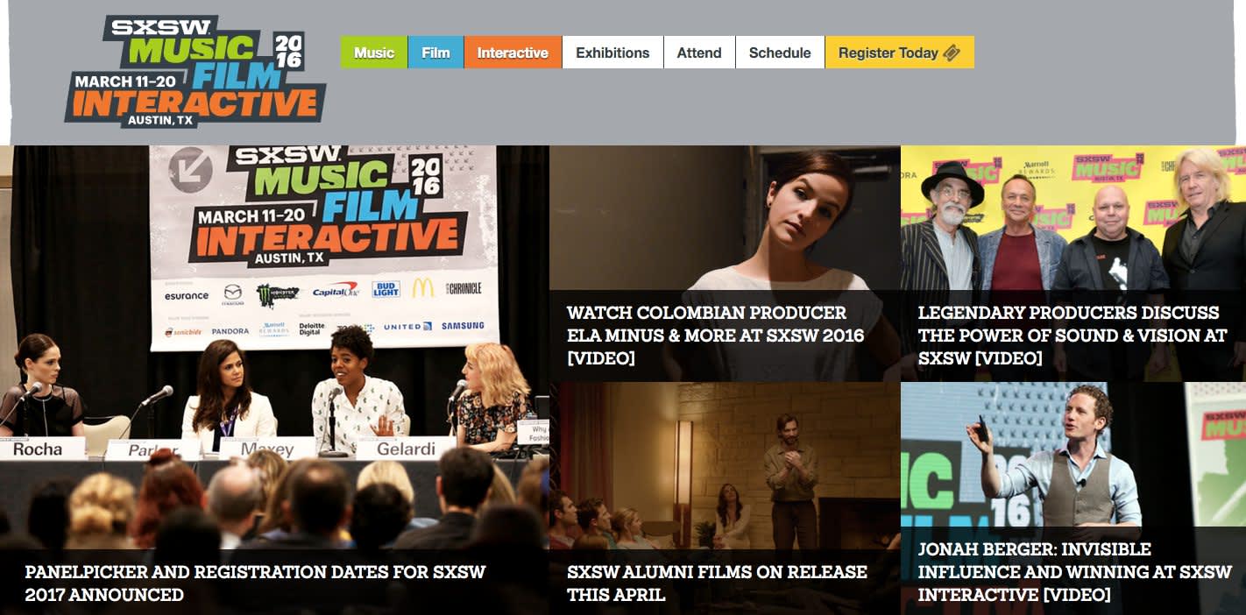This screenshot has width=1246, height=615.
Task: Open the orange Interactive section
Action: (x=513, y=52)
